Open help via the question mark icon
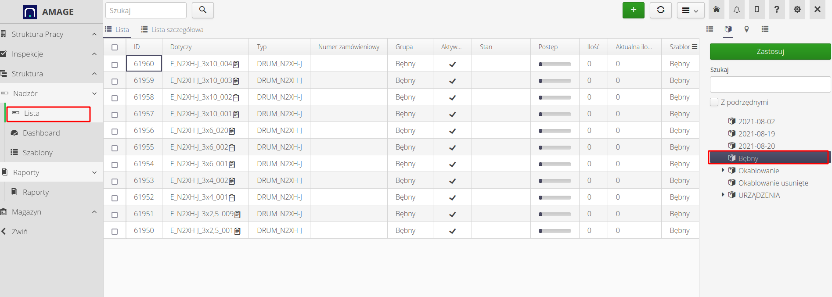This screenshot has width=832, height=297. 777,10
